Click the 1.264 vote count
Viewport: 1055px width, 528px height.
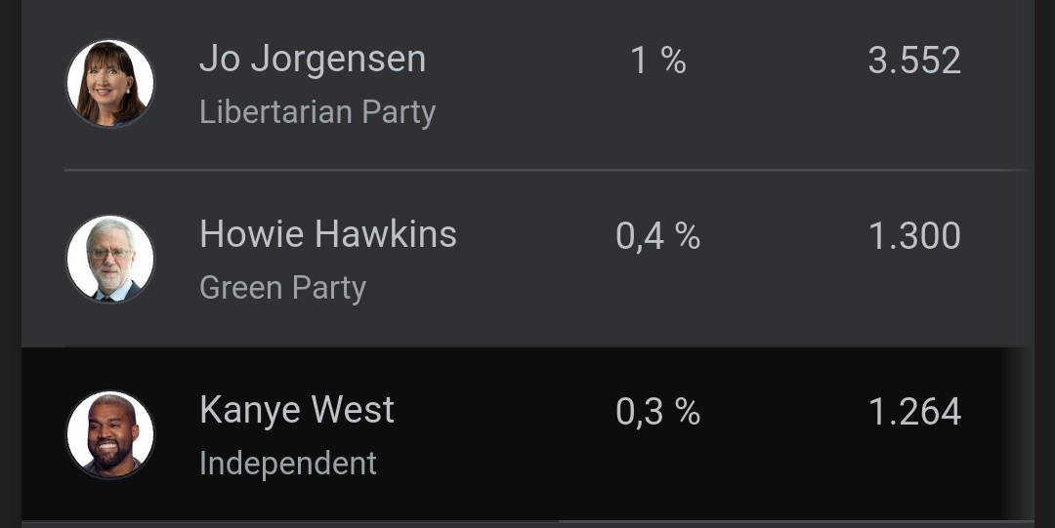click(914, 412)
